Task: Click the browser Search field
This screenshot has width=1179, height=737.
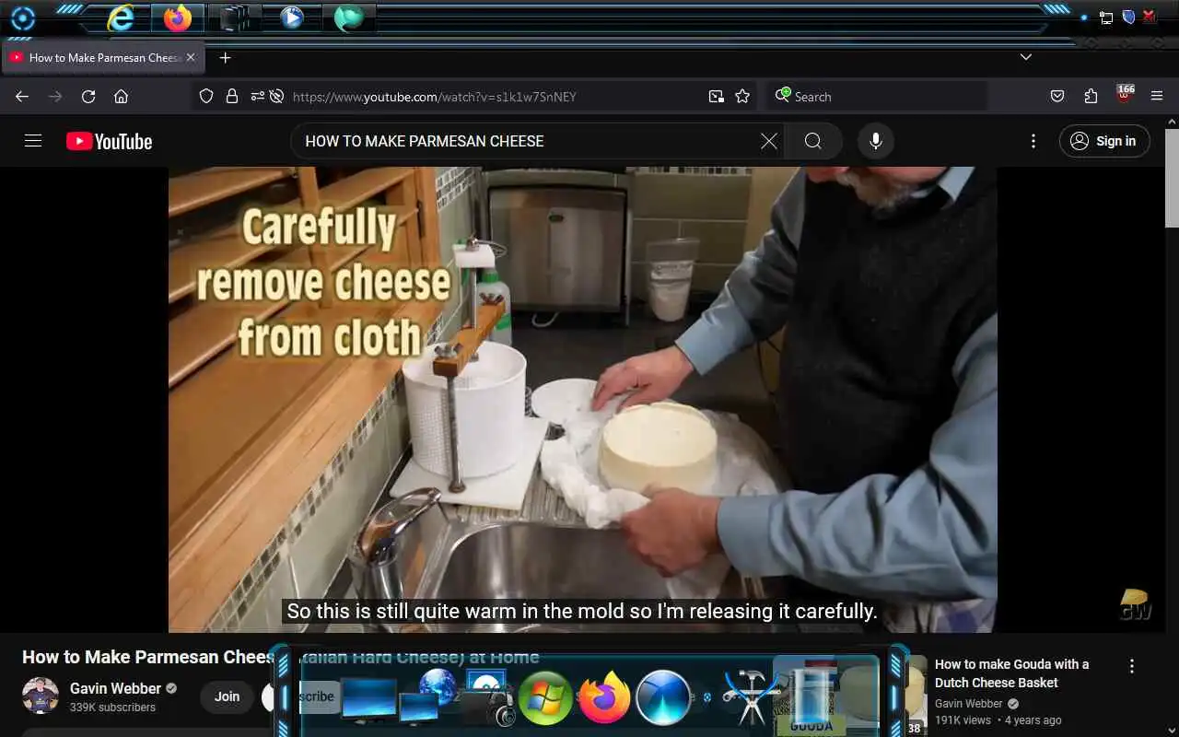Action: 876,97
